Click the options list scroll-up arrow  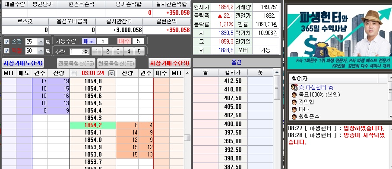276,72
